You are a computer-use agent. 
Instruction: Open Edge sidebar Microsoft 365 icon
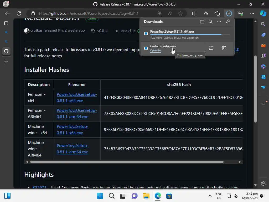point(263,67)
